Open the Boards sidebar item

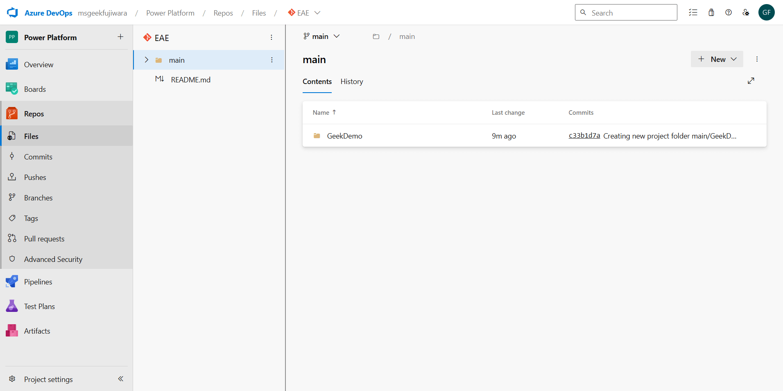35,89
